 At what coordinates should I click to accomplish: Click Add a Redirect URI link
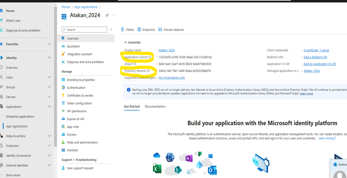315,57
